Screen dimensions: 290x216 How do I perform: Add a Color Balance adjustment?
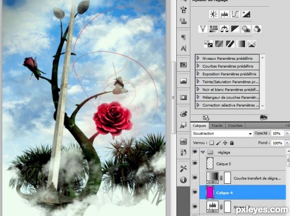point(224,29)
